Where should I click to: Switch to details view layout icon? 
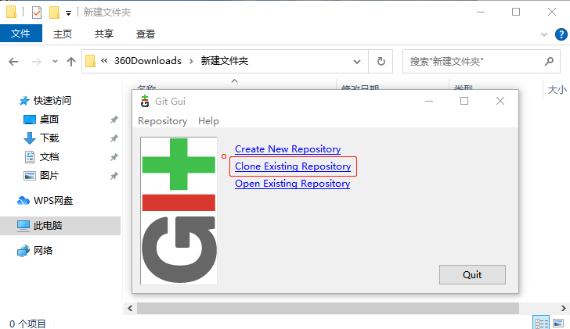[x=541, y=323]
